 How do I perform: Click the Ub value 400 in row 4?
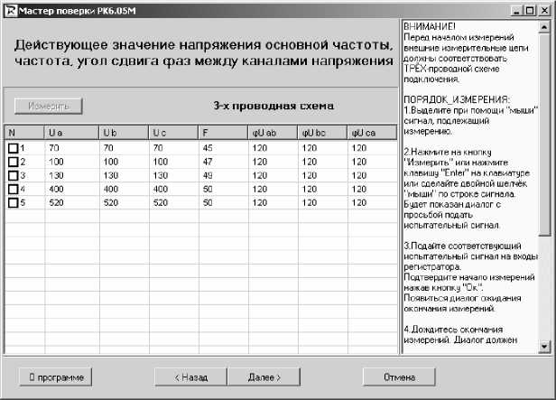point(111,189)
